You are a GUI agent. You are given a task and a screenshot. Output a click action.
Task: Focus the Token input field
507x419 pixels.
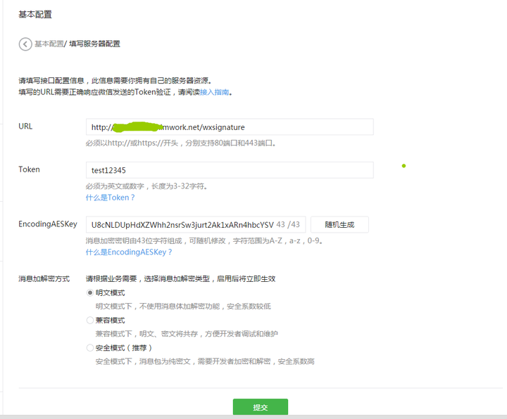[230, 170]
